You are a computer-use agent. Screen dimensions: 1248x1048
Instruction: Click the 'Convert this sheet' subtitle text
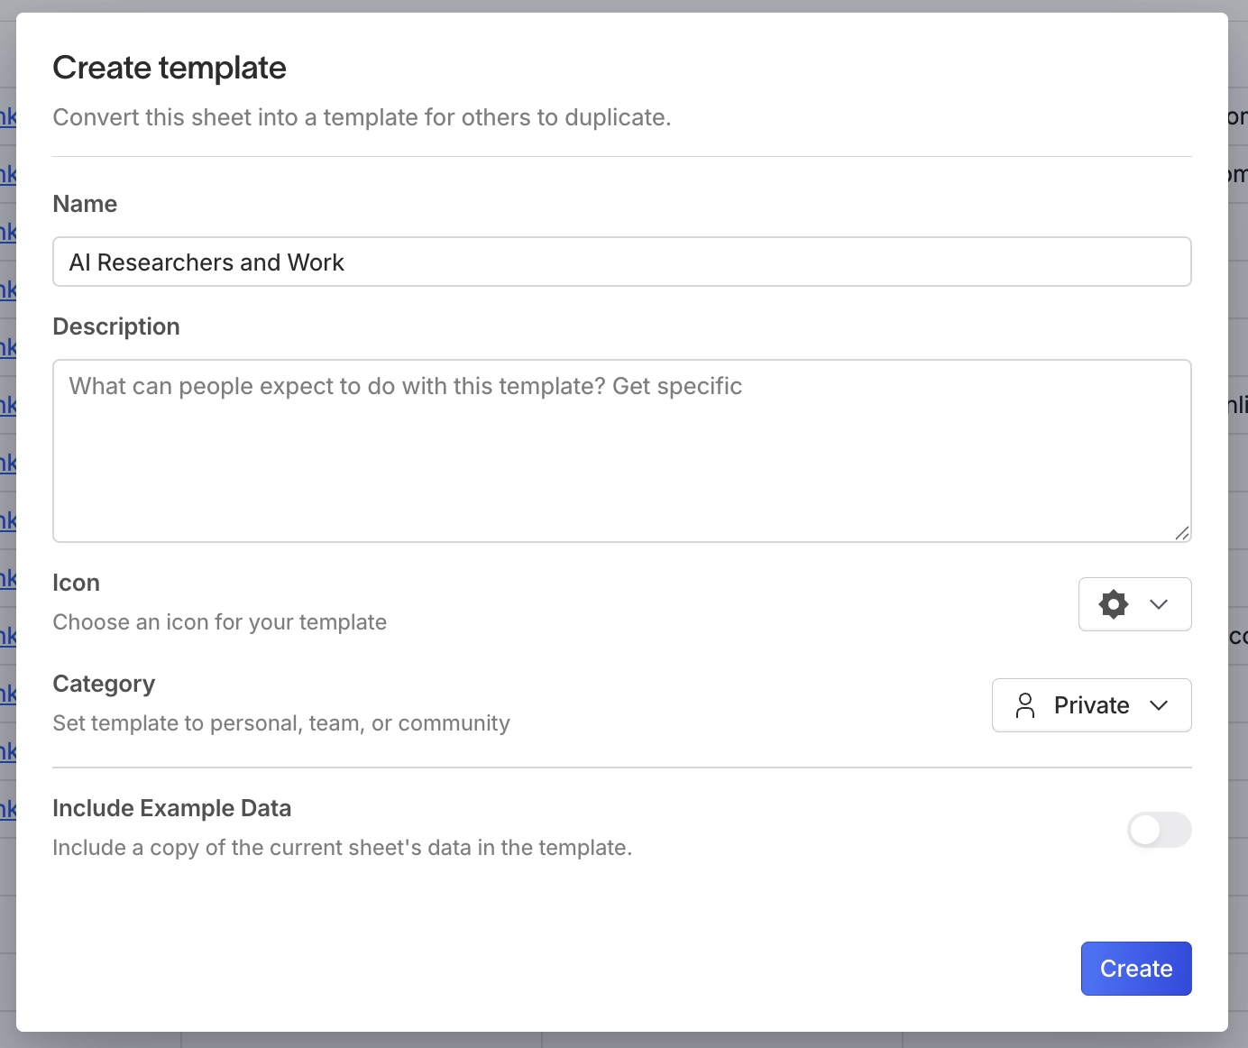pyautogui.click(x=362, y=117)
